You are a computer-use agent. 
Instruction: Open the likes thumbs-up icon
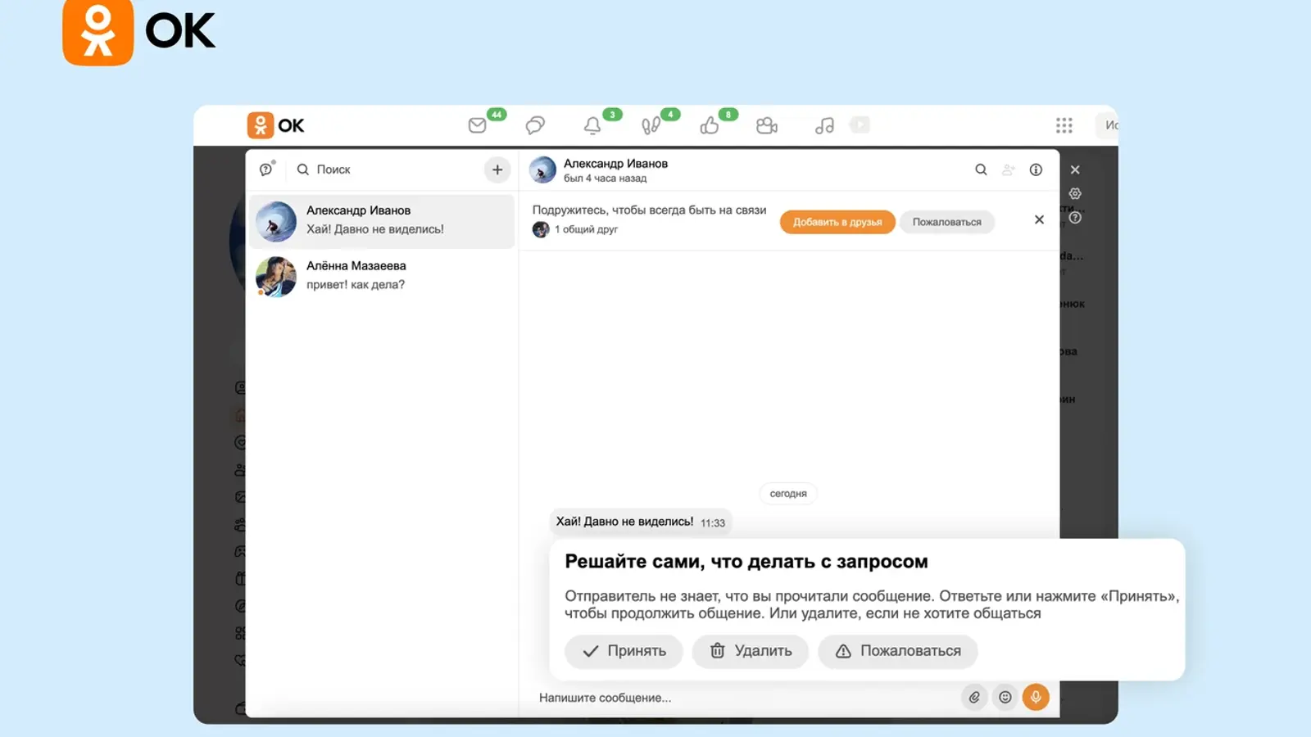coord(709,125)
